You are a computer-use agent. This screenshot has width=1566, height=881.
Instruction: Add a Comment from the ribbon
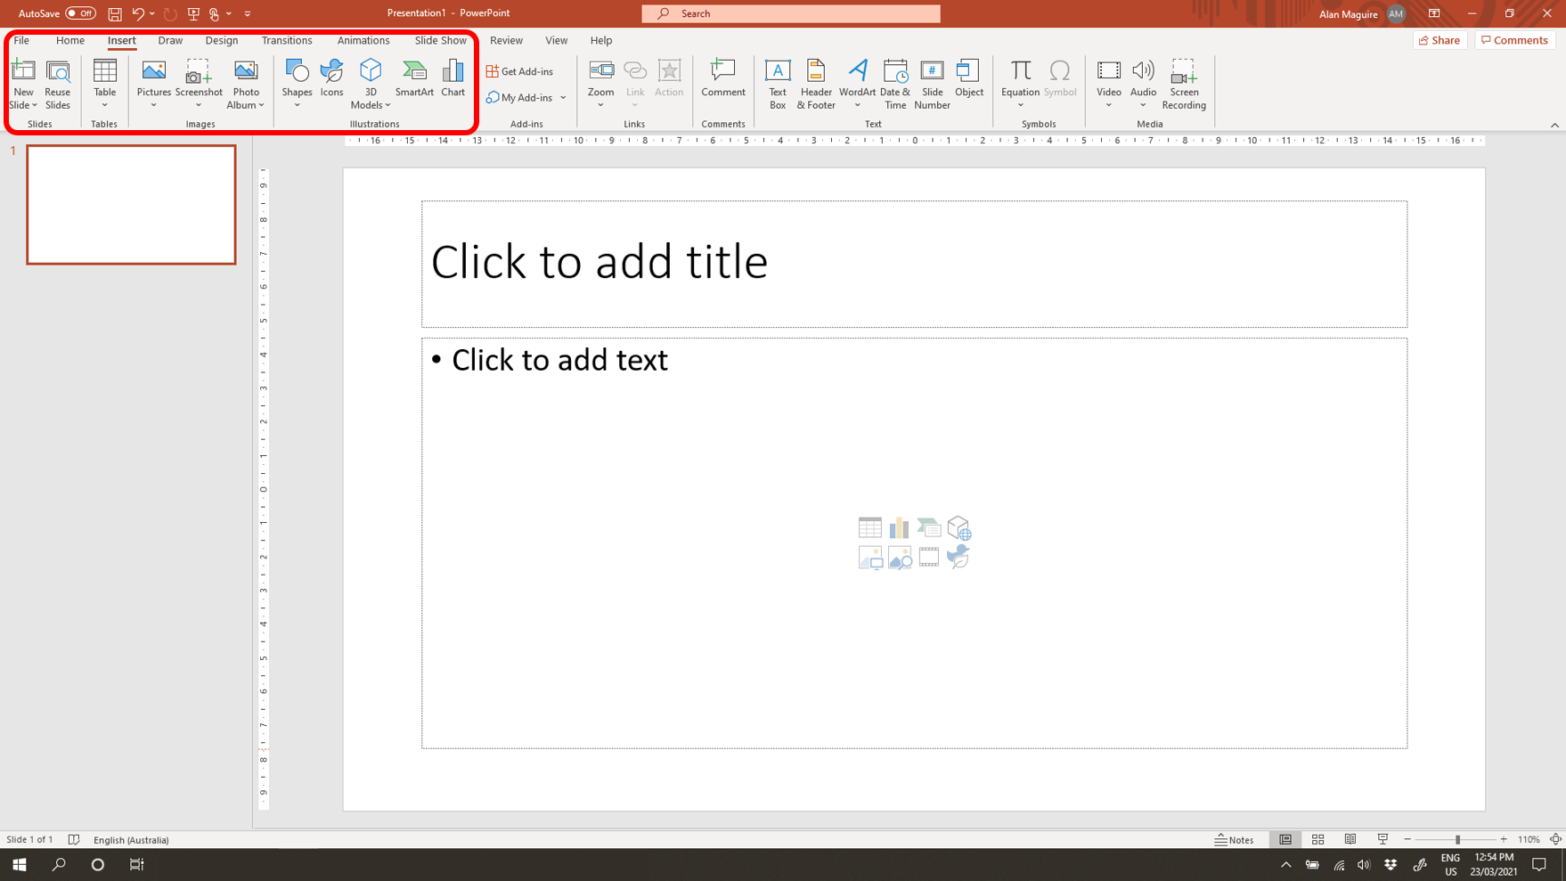pyautogui.click(x=722, y=78)
